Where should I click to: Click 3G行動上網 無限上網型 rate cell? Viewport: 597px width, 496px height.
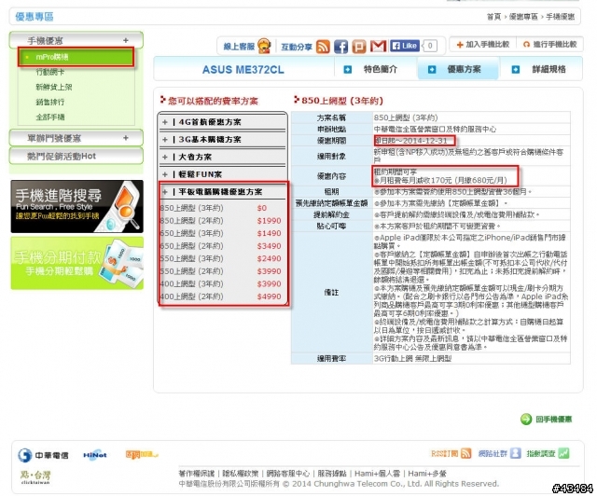(x=471, y=358)
